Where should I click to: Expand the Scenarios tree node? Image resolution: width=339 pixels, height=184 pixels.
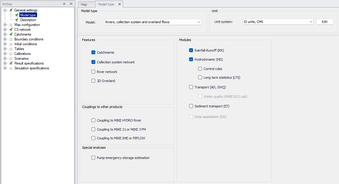pyautogui.click(x=5, y=59)
